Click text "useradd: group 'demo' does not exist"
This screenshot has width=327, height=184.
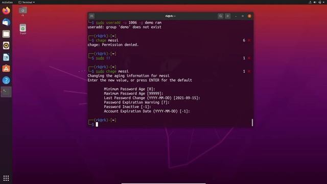click(125, 27)
